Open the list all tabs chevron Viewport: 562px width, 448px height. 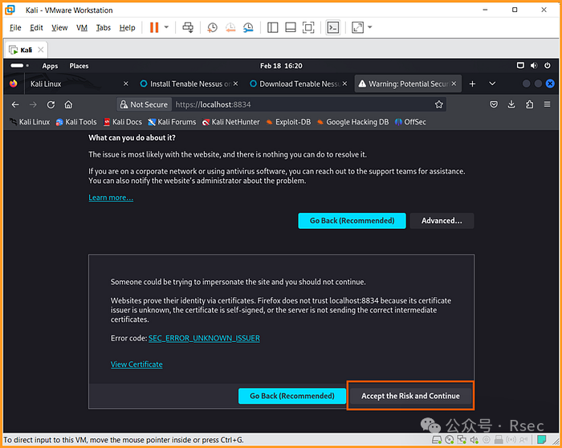(492, 83)
